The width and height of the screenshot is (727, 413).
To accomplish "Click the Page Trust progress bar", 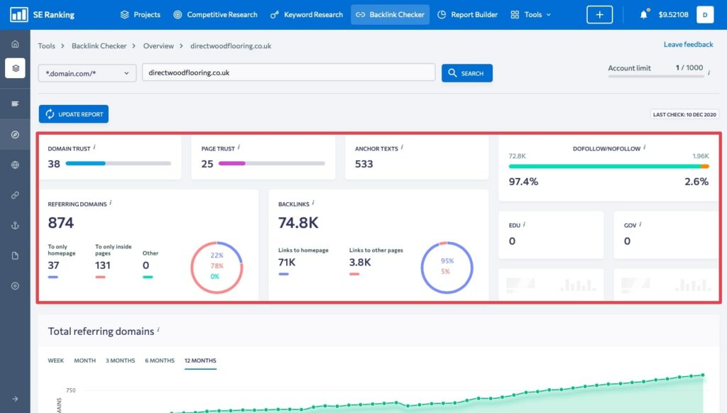I will tap(272, 163).
